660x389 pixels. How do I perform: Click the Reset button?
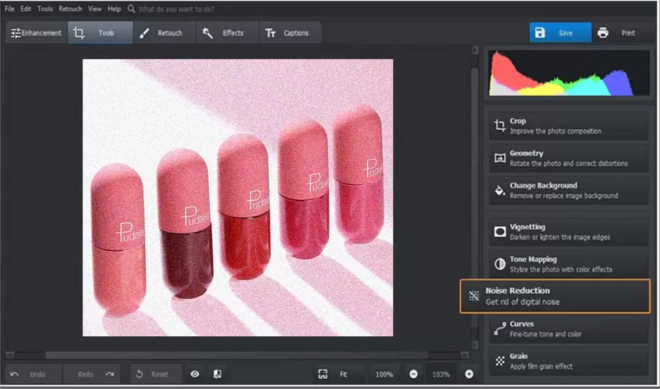(156, 374)
